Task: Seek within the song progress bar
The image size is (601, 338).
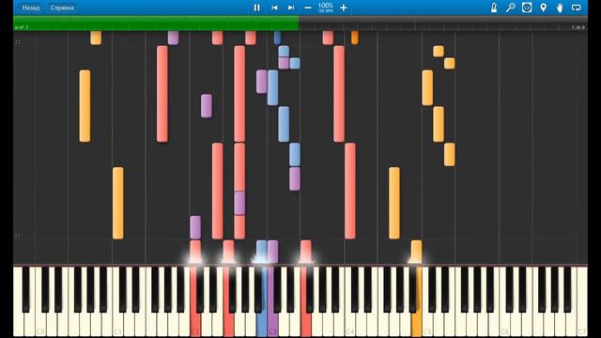Action: click(300, 23)
